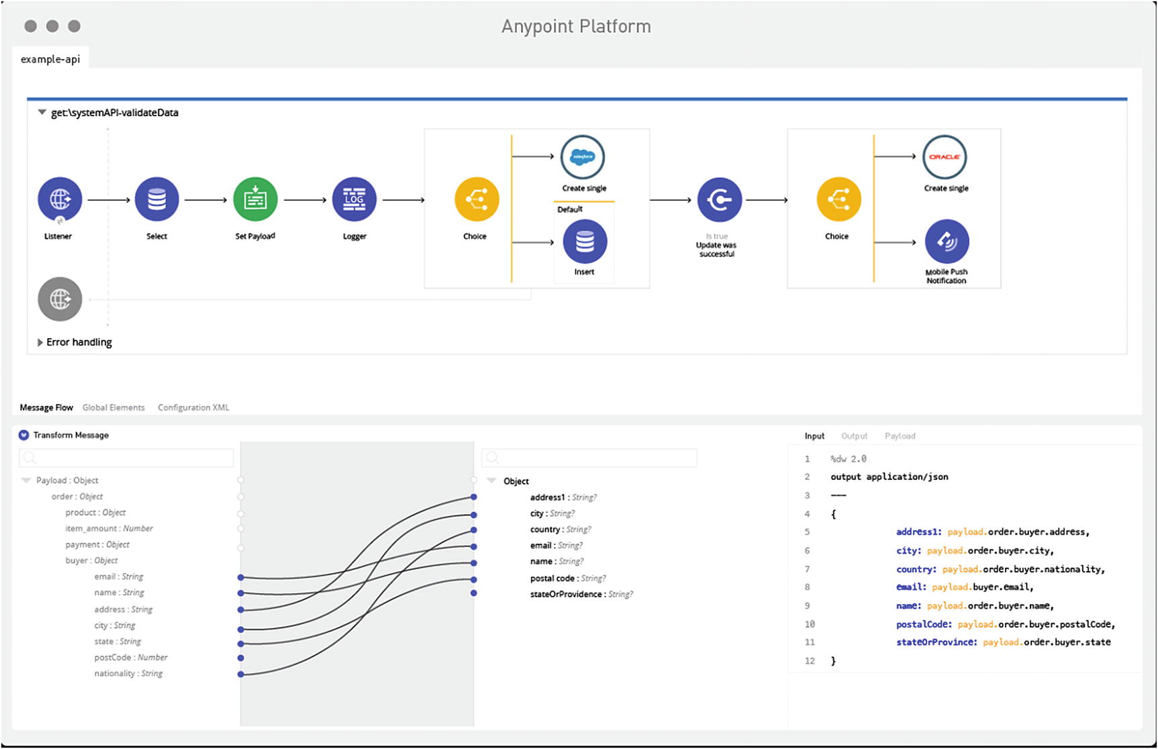Select the output email : String? field
1158x749 pixels.
click(x=557, y=546)
